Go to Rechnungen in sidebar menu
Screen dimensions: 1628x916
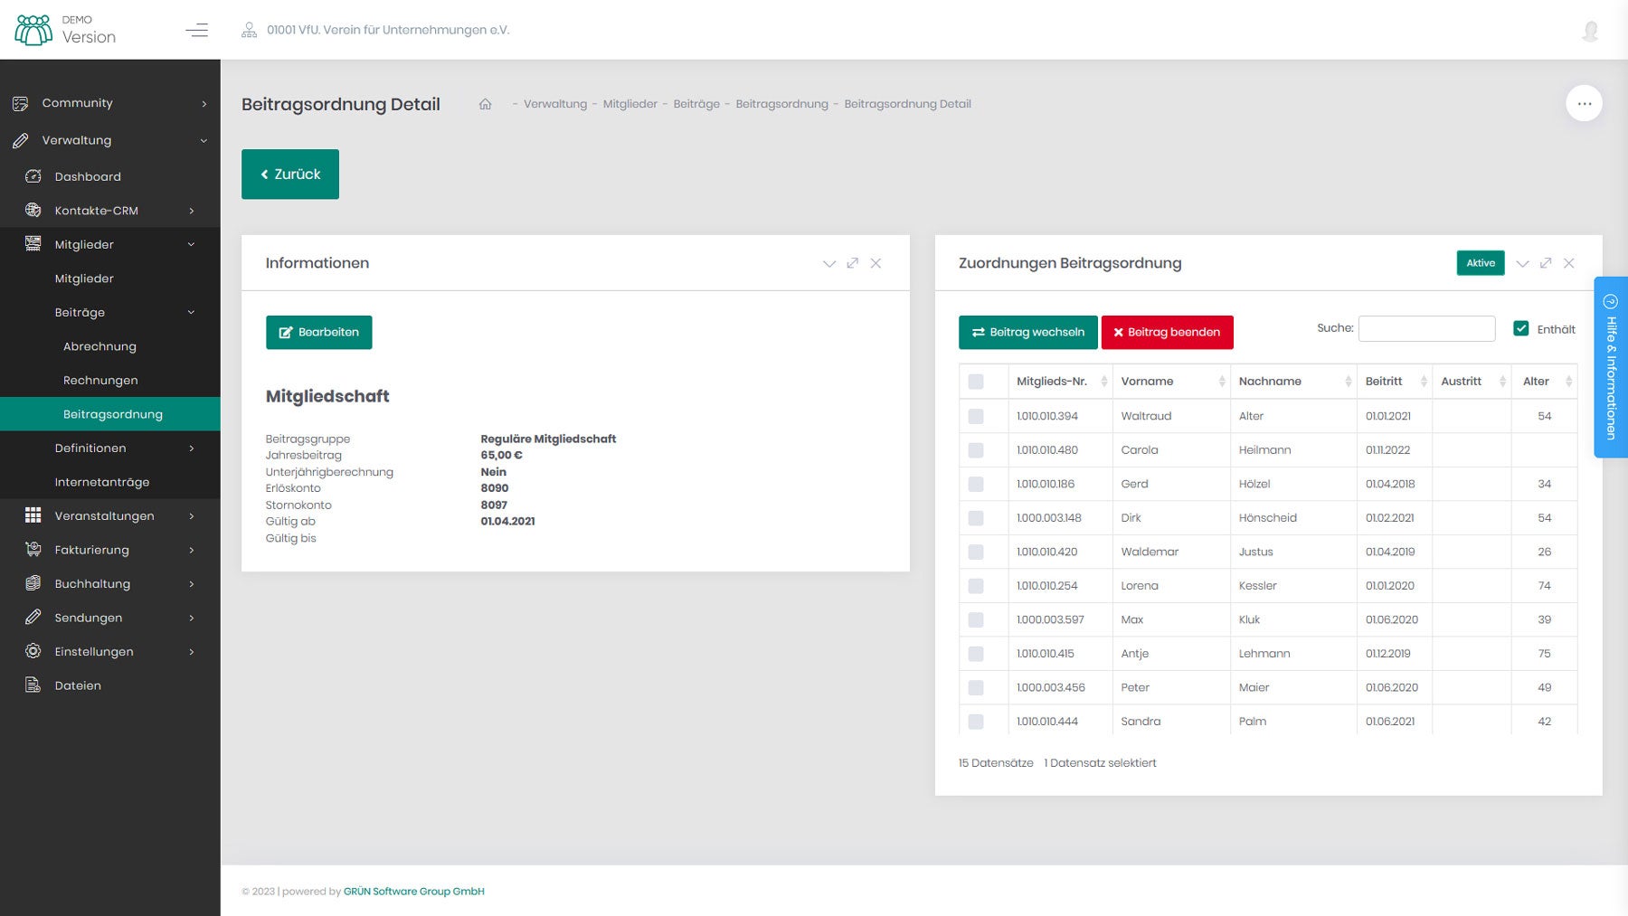[x=100, y=381]
